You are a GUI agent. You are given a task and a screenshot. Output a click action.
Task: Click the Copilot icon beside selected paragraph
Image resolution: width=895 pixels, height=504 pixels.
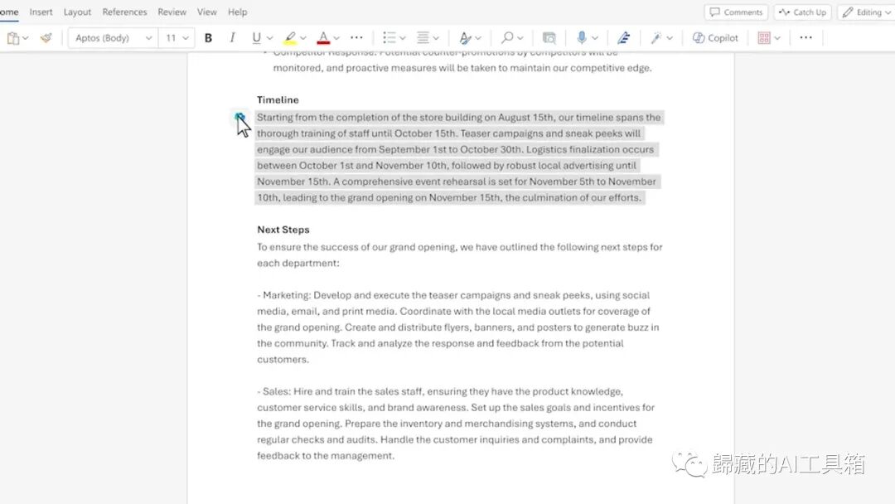(x=239, y=117)
